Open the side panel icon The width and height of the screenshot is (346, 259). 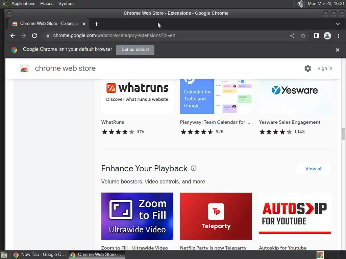(316, 36)
